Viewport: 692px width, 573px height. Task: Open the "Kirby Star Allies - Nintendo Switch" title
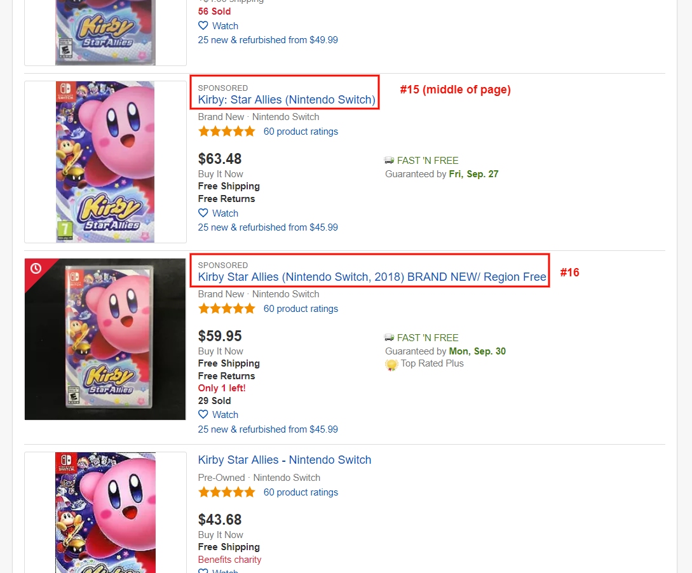pyautogui.click(x=285, y=460)
